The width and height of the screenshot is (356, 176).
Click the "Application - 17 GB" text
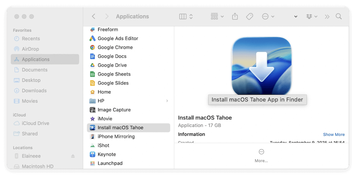pos(199,125)
